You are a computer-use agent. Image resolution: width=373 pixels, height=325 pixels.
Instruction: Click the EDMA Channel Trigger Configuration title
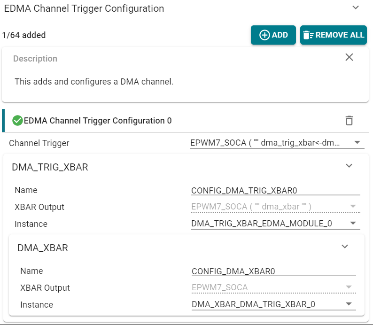tap(84, 8)
